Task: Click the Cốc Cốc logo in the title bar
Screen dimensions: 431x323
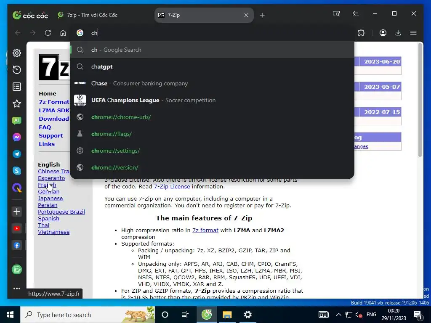Action: point(30,15)
